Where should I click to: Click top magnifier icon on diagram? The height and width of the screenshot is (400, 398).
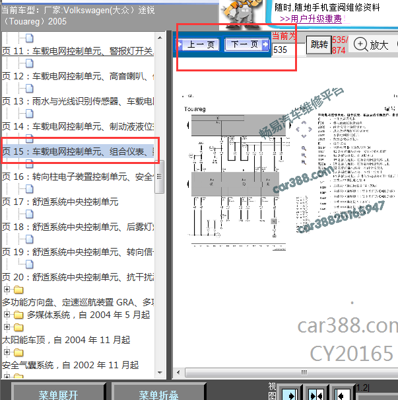(304, 148)
